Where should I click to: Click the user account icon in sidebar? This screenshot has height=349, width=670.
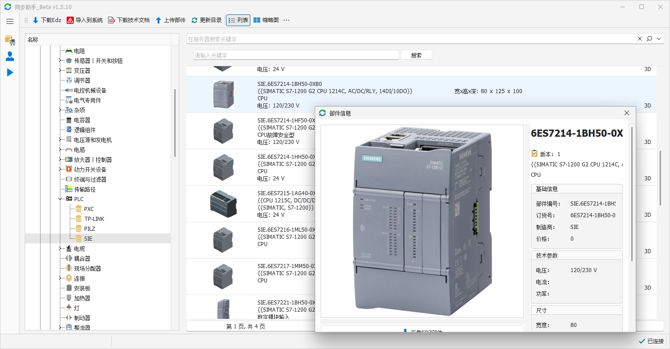10,56
